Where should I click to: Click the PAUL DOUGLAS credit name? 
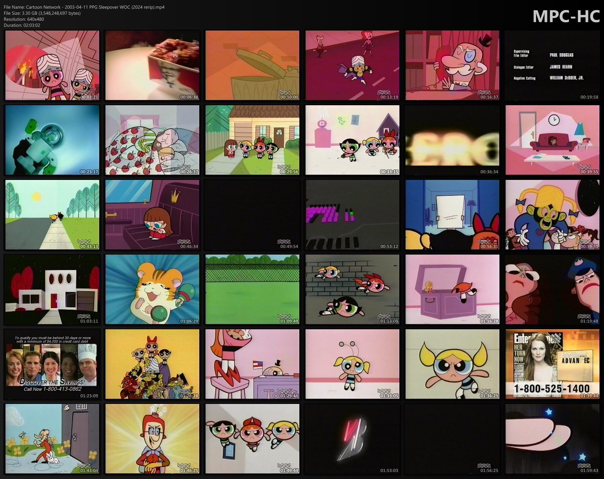point(561,55)
